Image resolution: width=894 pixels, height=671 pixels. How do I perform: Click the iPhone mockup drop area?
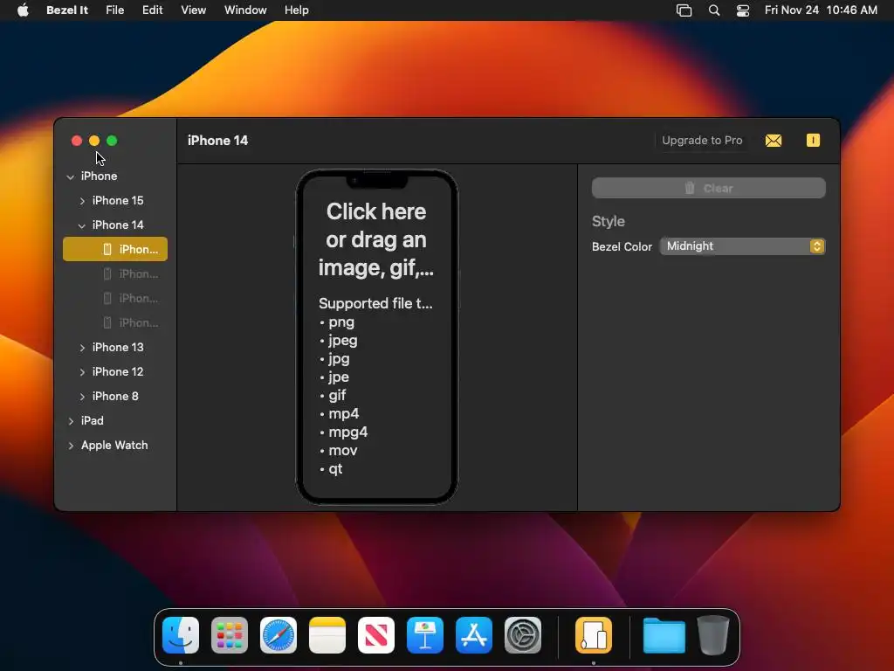coord(376,336)
